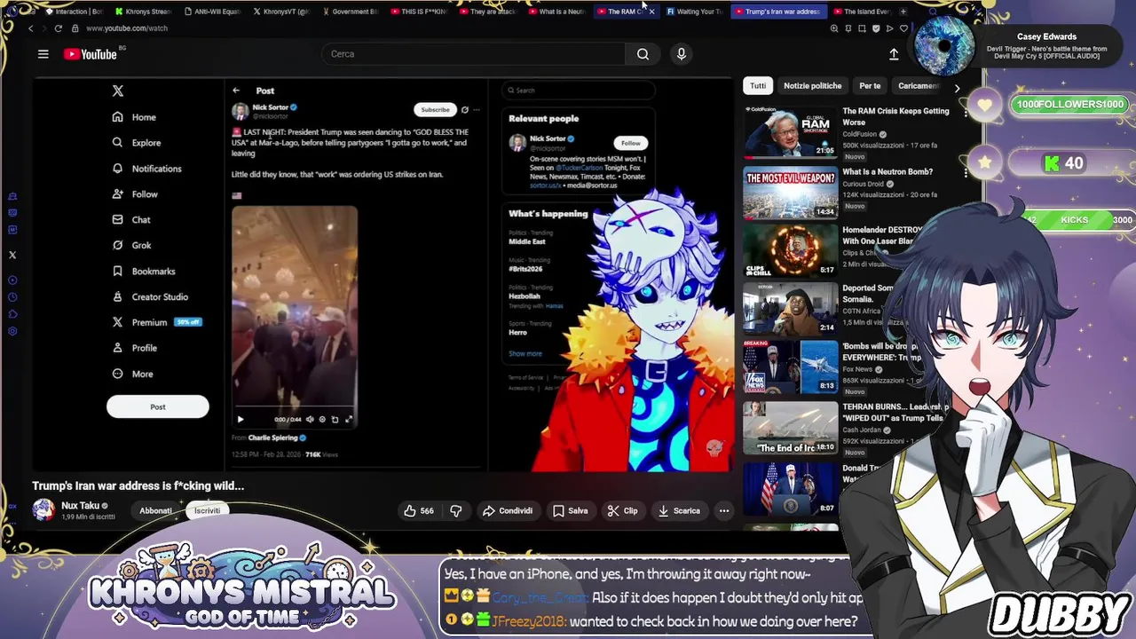Open Bookmarks in the X sidebar
The image size is (1136, 639).
(x=144, y=272)
